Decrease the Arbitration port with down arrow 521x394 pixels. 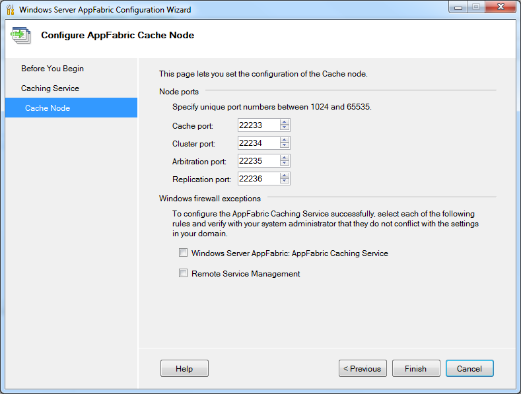[x=284, y=164]
